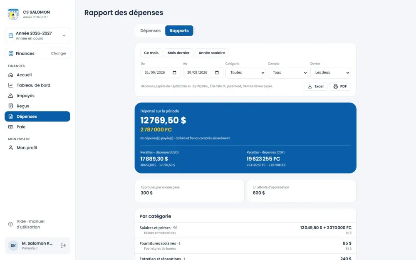This screenshot has width=416, height=260.
Task: Click the Paie banknote icon
Action: [x=11, y=127]
